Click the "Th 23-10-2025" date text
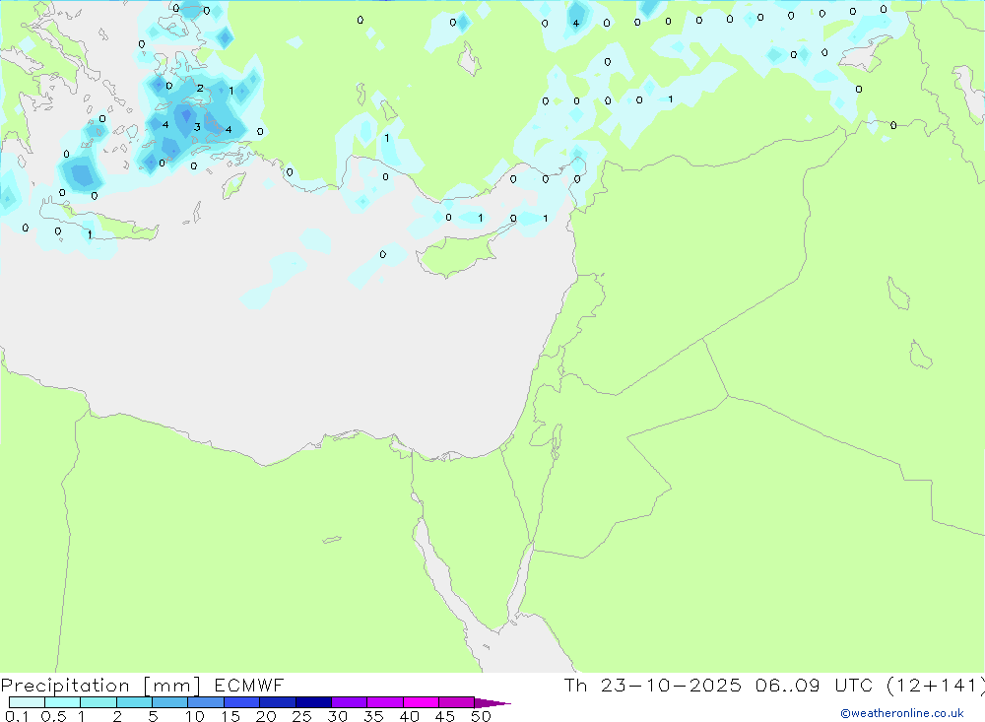985x722 pixels. (x=652, y=686)
